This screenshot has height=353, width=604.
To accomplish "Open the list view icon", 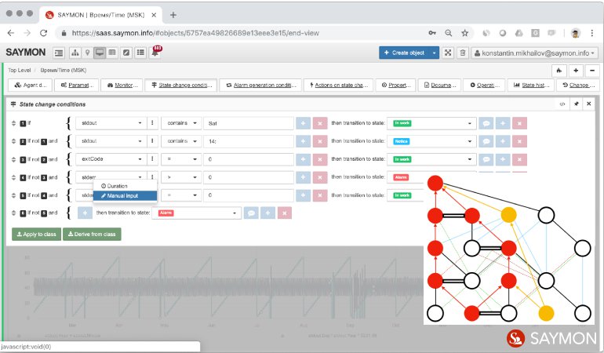I will point(140,53).
